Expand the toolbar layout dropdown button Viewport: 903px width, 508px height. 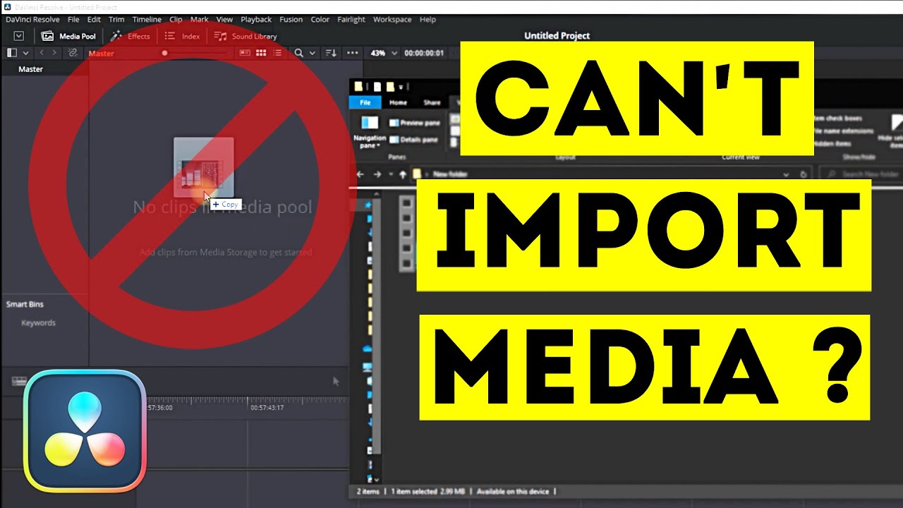[19, 36]
